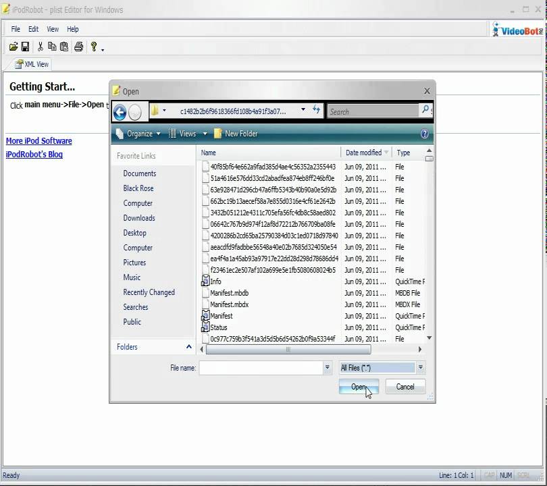The height and width of the screenshot is (486, 547).
Task: Expand the address bar path dropdown
Action: pos(303,110)
